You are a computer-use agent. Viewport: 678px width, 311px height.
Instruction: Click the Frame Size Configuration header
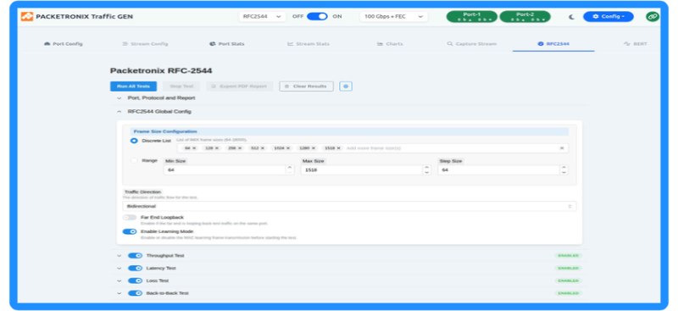[349, 131]
